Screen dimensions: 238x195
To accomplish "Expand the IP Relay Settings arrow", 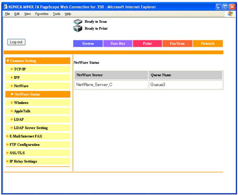I will point(7,161).
